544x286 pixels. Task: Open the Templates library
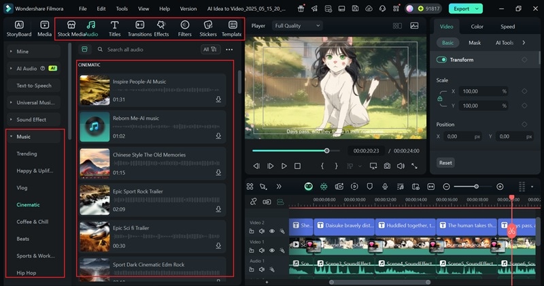pyautogui.click(x=232, y=29)
